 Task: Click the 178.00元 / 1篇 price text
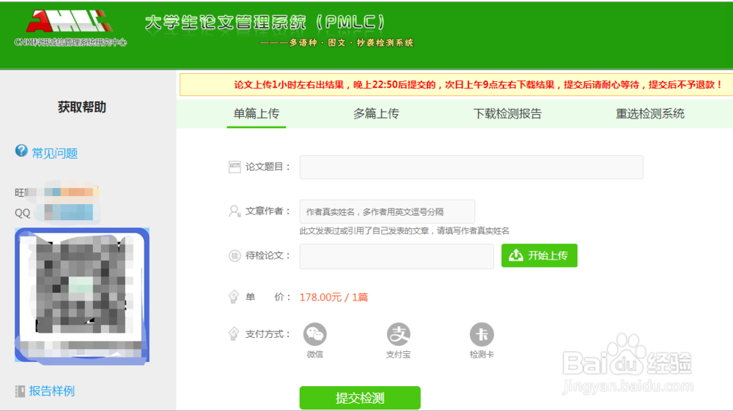pos(334,297)
